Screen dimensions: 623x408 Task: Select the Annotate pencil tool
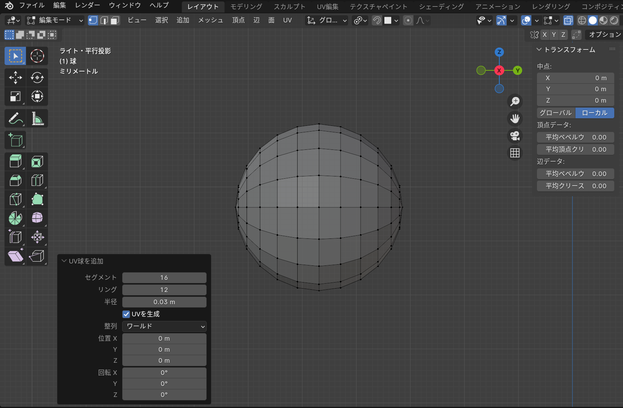pyautogui.click(x=15, y=119)
